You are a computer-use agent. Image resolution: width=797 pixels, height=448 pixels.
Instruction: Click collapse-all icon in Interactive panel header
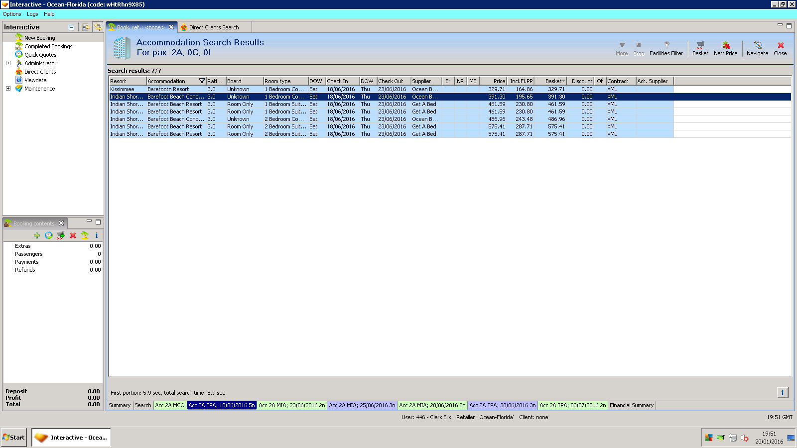click(71, 27)
